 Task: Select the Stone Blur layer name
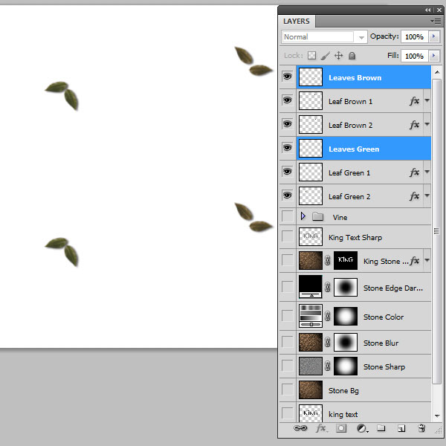[381, 343]
